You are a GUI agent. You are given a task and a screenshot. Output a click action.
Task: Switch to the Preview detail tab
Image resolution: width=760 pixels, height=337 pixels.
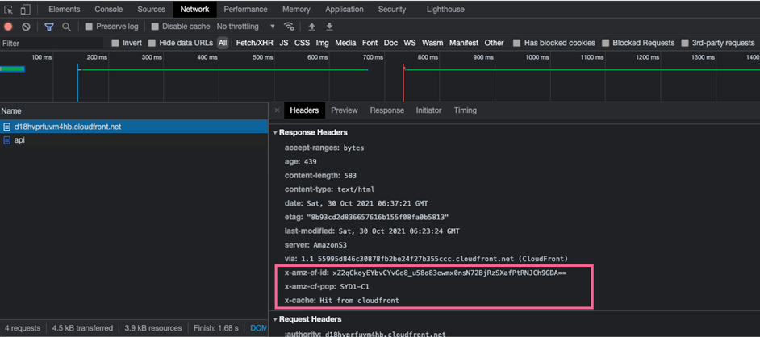click(x=345, y=110)
